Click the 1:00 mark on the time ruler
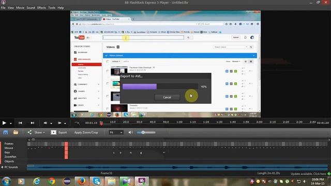Image resolution: width=331 pixels, height=186 pixels. [179, 122]
